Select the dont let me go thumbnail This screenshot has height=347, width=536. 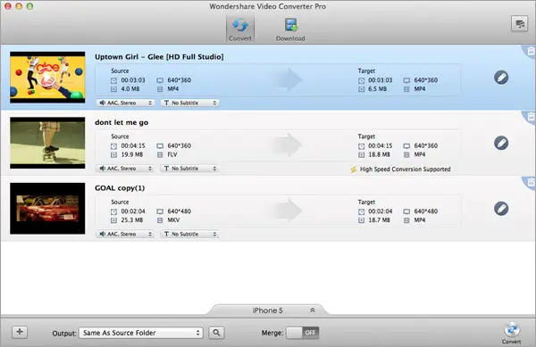pos(47,143)
